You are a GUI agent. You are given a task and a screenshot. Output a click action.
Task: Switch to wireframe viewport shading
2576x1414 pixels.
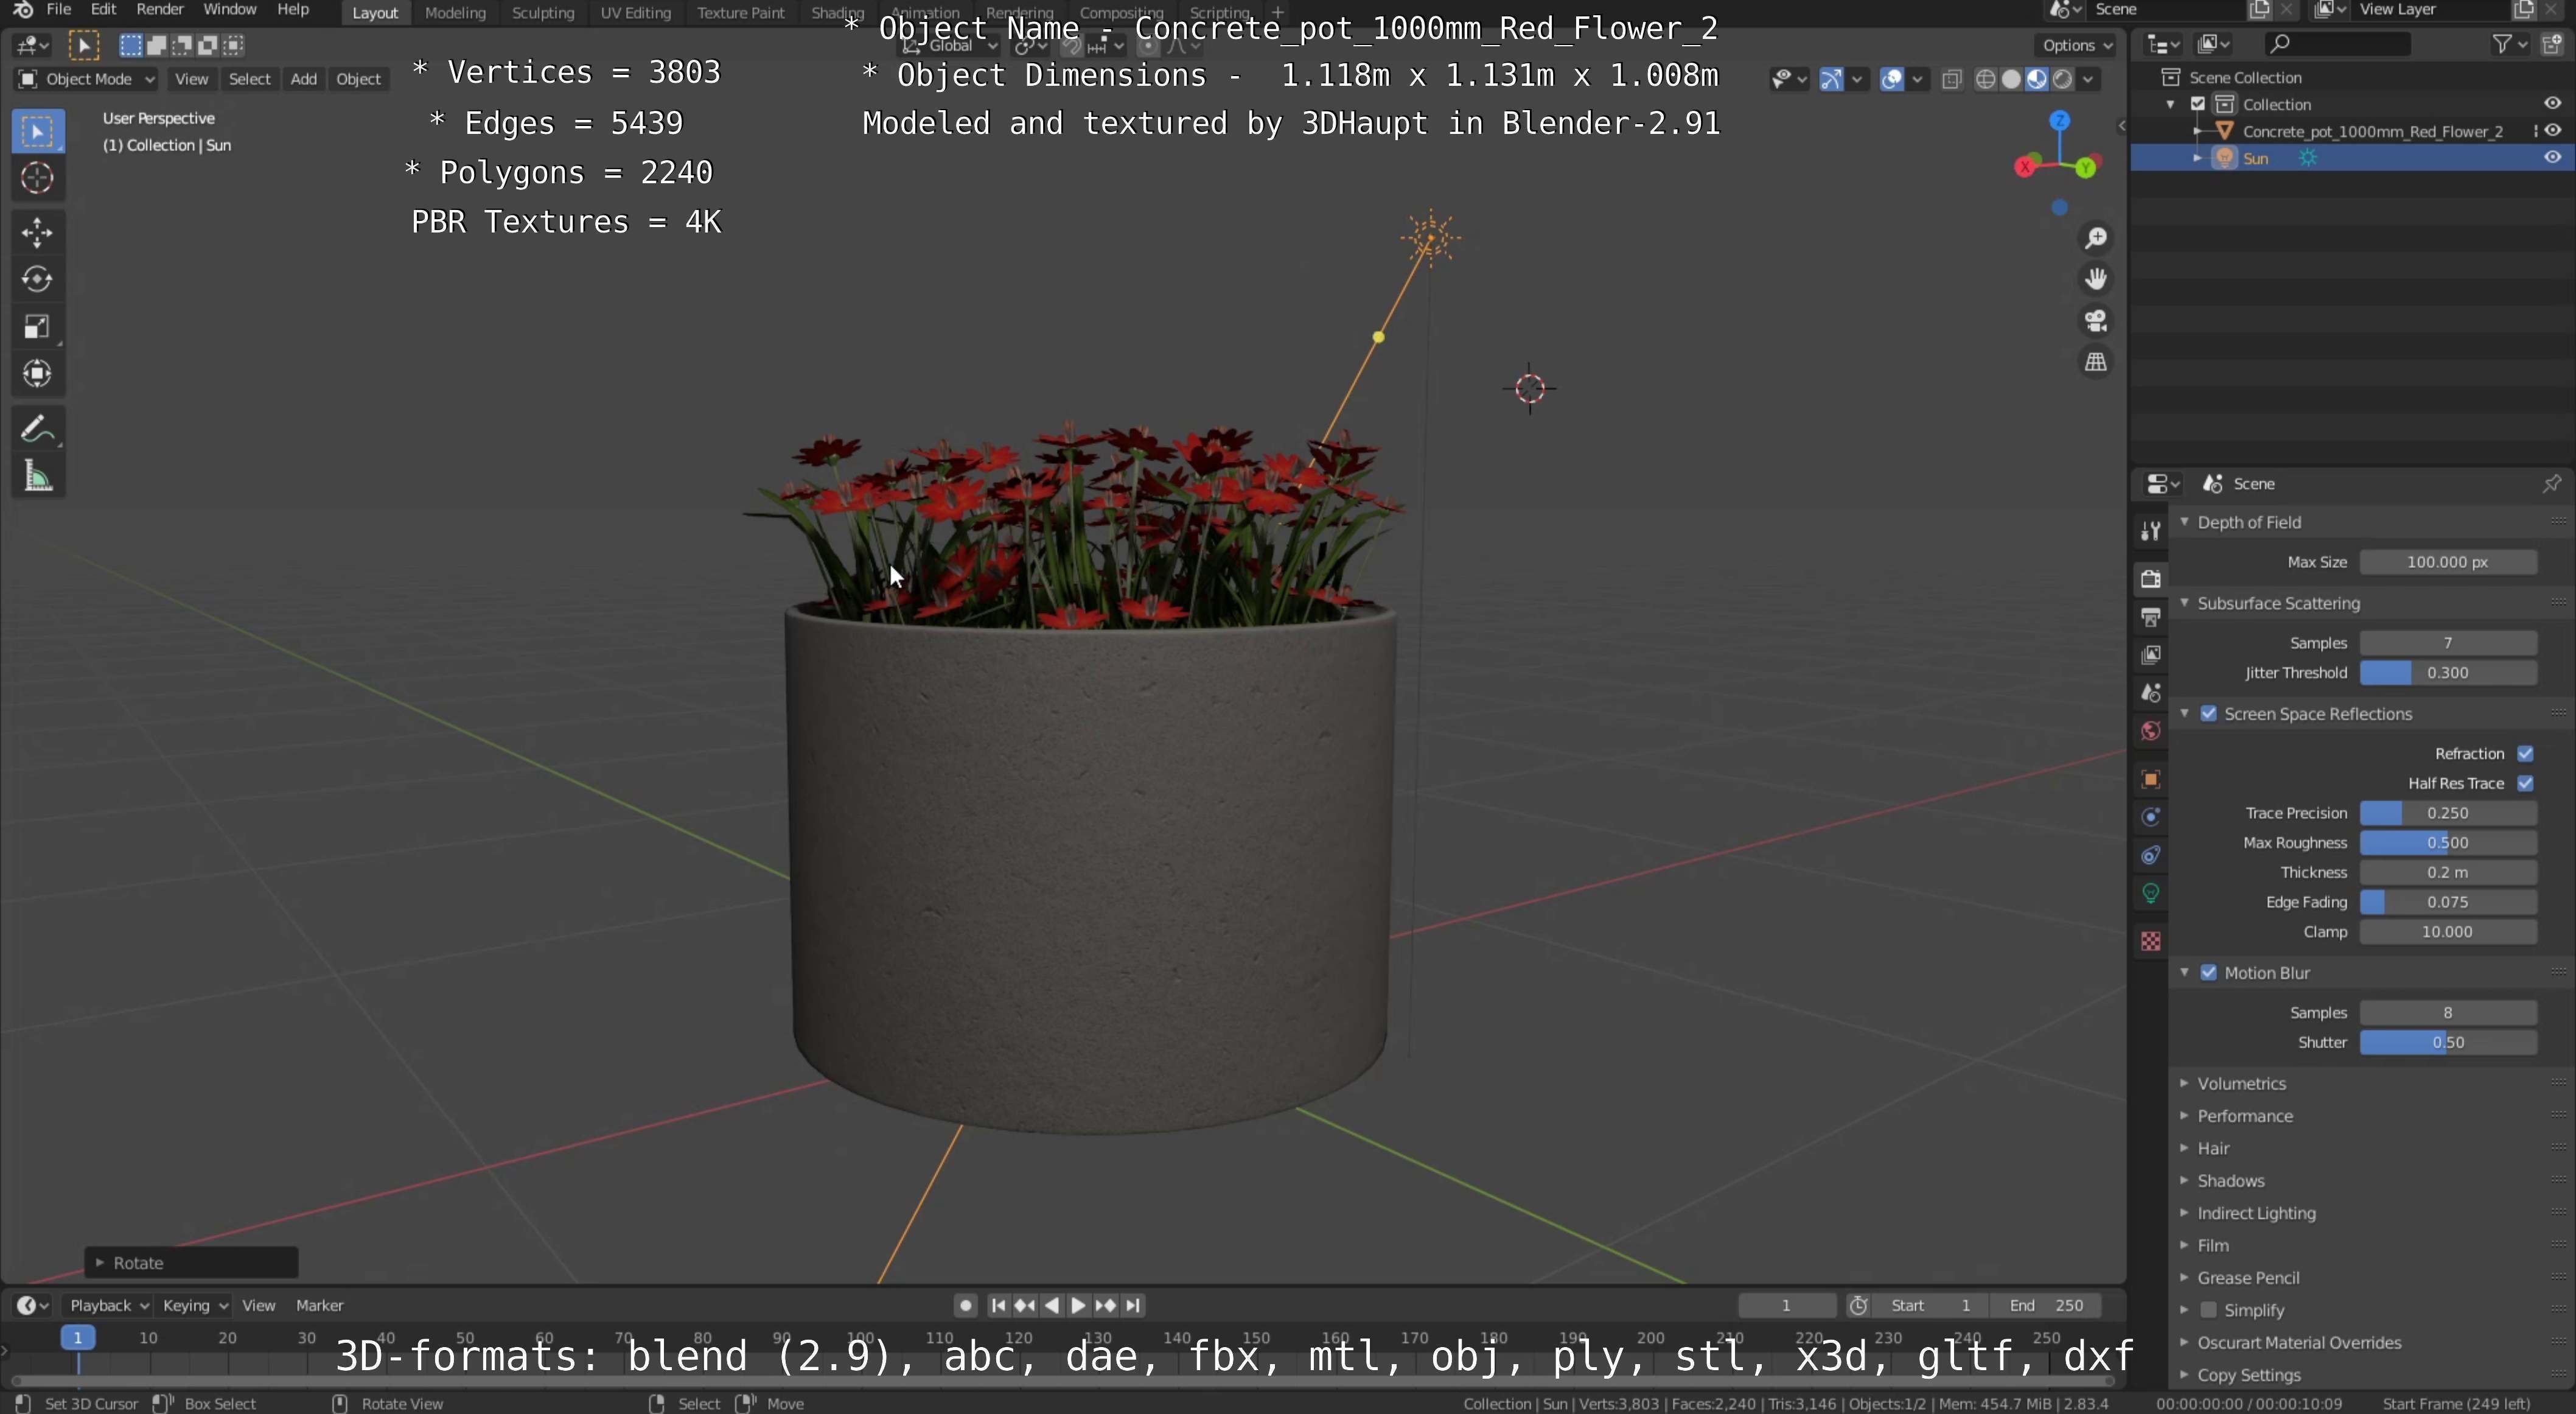(1986, 79)
